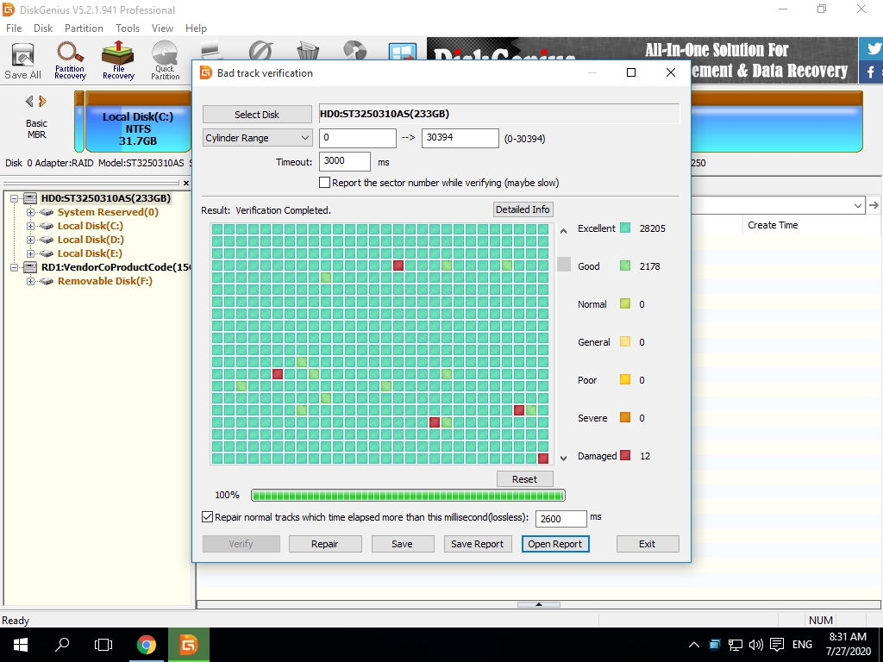Click the go arrow beside the path box
883x662 pixels.
(874, 205)
